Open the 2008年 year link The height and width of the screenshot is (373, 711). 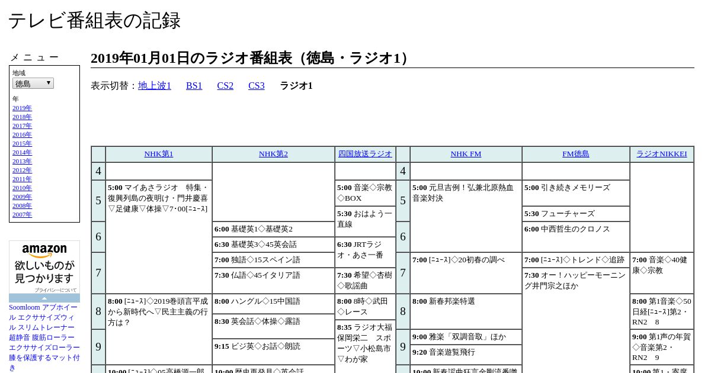click(x=22, y=205)
